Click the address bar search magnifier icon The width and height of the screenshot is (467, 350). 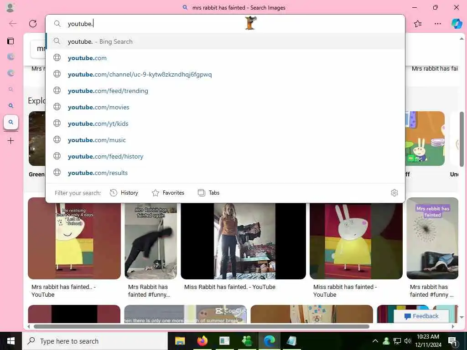coord(57,24)
